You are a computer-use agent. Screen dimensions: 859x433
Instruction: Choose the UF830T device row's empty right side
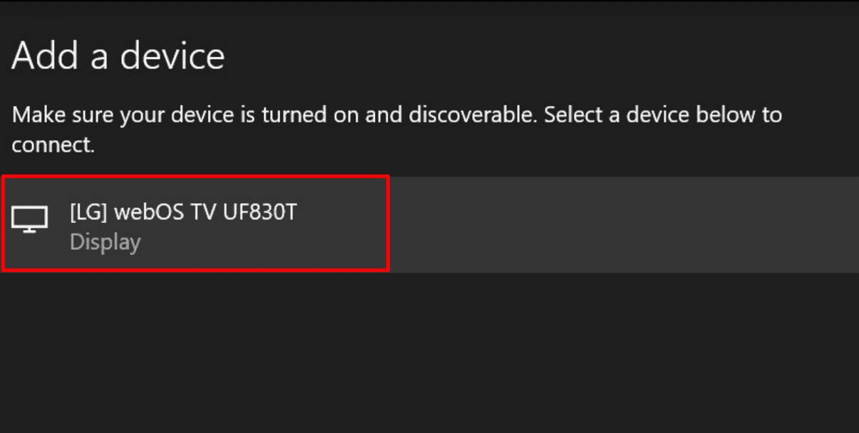click(620, 224)
